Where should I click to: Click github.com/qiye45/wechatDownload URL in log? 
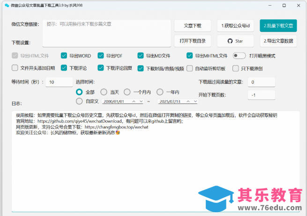coord(80,121)
